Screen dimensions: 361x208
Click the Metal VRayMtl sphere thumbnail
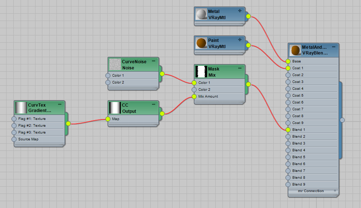(201, 14)
